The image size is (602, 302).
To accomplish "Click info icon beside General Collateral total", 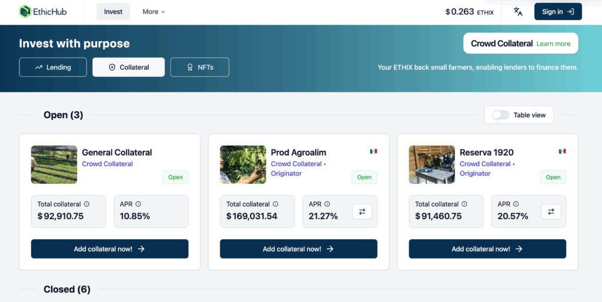I will [x=86, y=204].
